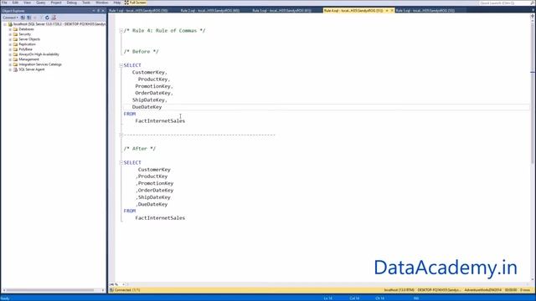Click the PolyBase folder icon
The height and width of the screenshot is (301, 536).
tap(15, 49)
